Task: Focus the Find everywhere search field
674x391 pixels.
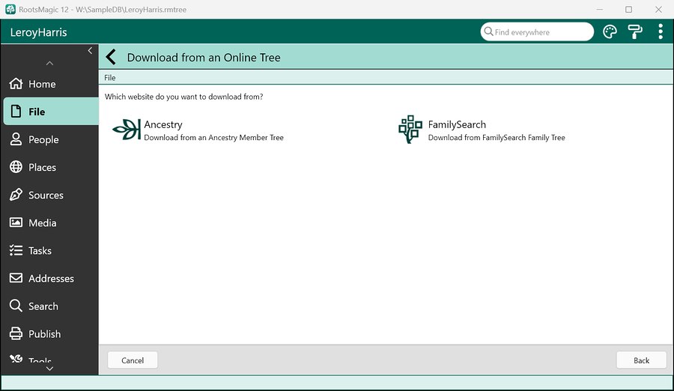Action: click(x=537, y=31)
